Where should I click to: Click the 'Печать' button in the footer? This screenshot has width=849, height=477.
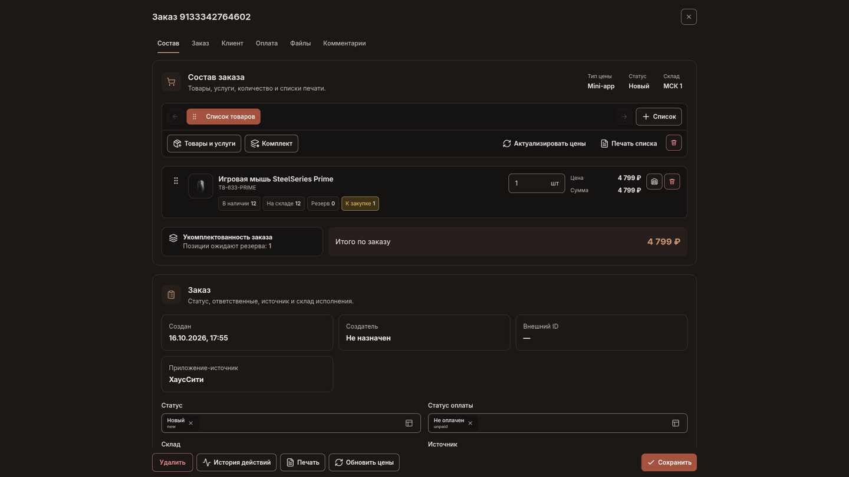pos(302,462)
